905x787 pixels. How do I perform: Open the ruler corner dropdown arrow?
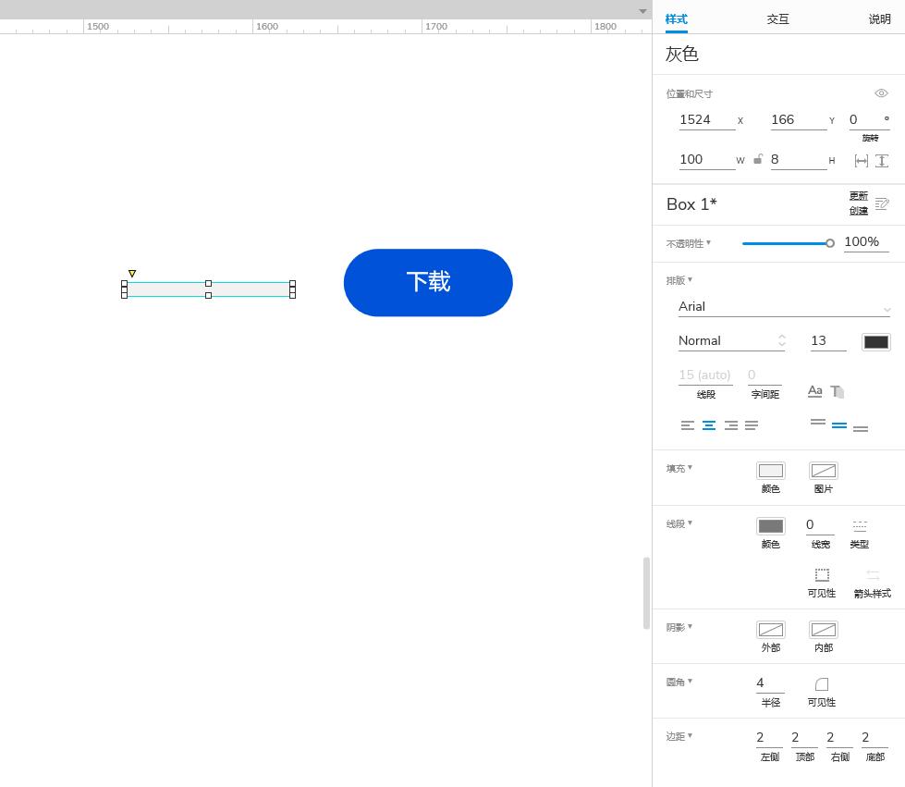click(x=642, y=11)
